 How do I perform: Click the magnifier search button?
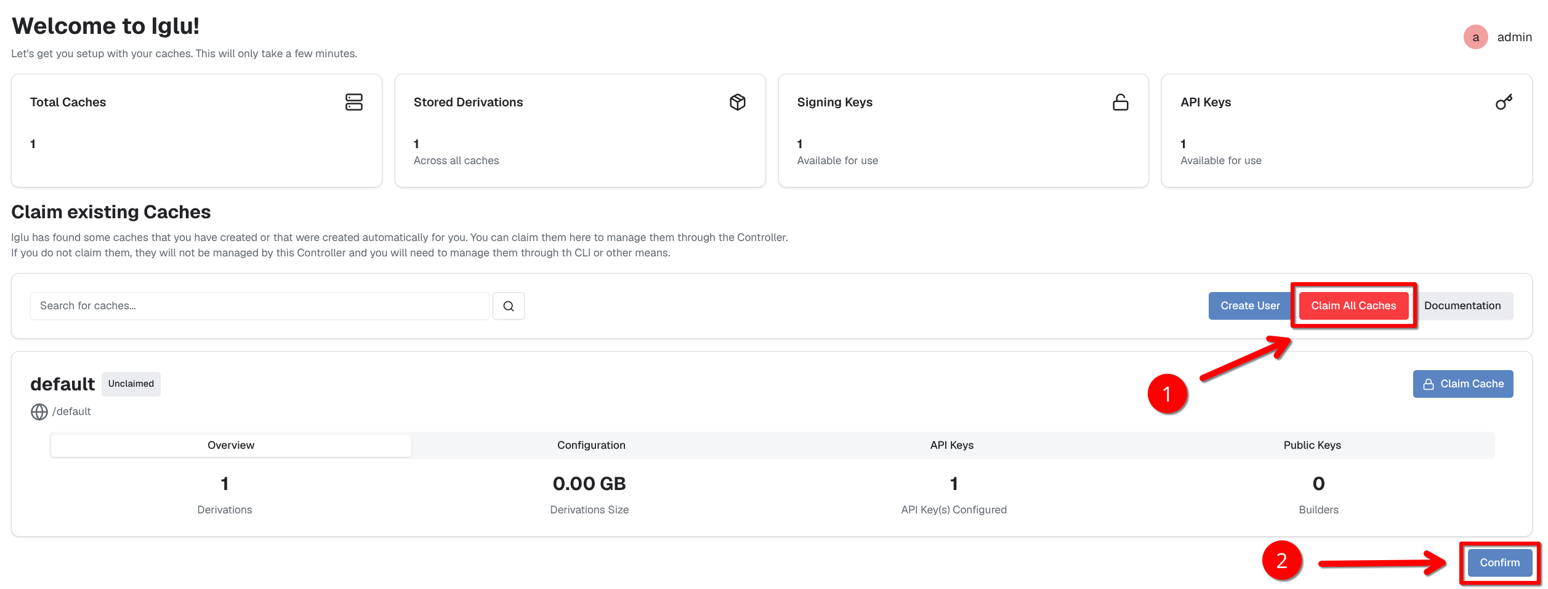click(x=508, y=306)
